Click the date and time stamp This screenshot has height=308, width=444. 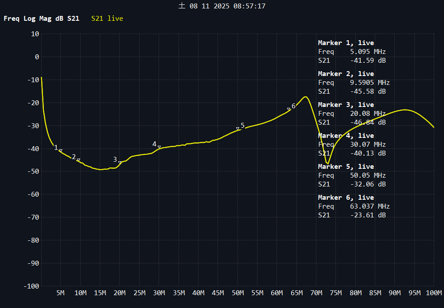222,6
